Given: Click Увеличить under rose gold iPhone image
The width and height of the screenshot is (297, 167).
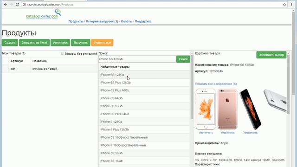Looking at the screenshot, I should pyautogui.click(x=227, y=133).
